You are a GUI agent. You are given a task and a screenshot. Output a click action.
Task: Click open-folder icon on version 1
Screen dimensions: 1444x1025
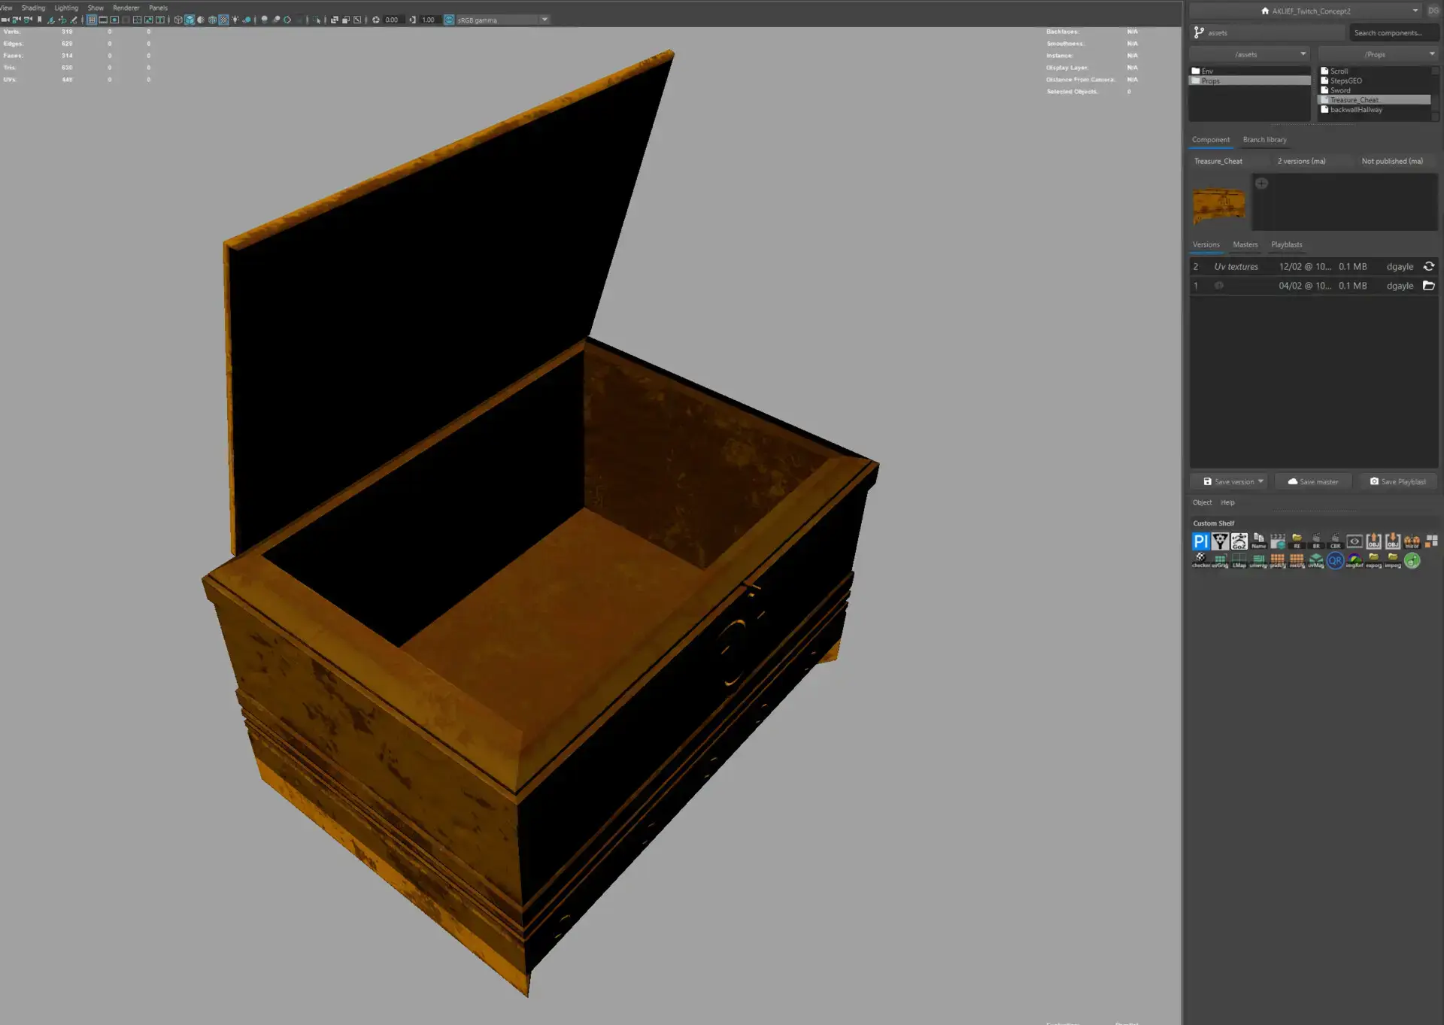(1428, 286)
